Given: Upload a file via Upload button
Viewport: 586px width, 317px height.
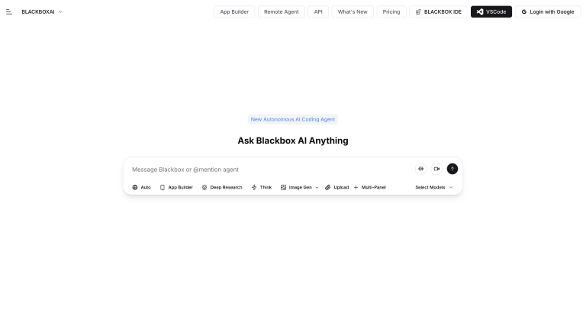Looking at the screenshot, I should (x=336, y=187).
